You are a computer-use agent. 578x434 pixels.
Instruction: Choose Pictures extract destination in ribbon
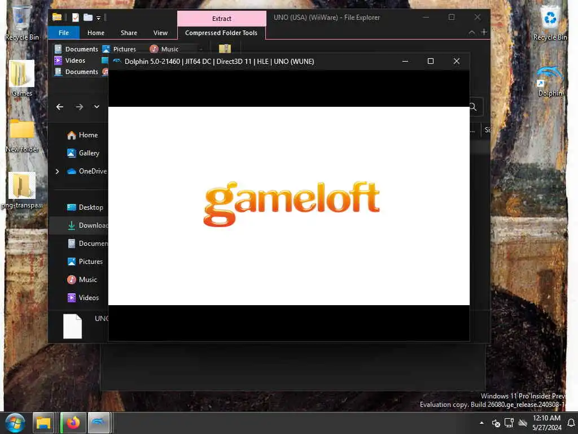[x=119, y=49]
